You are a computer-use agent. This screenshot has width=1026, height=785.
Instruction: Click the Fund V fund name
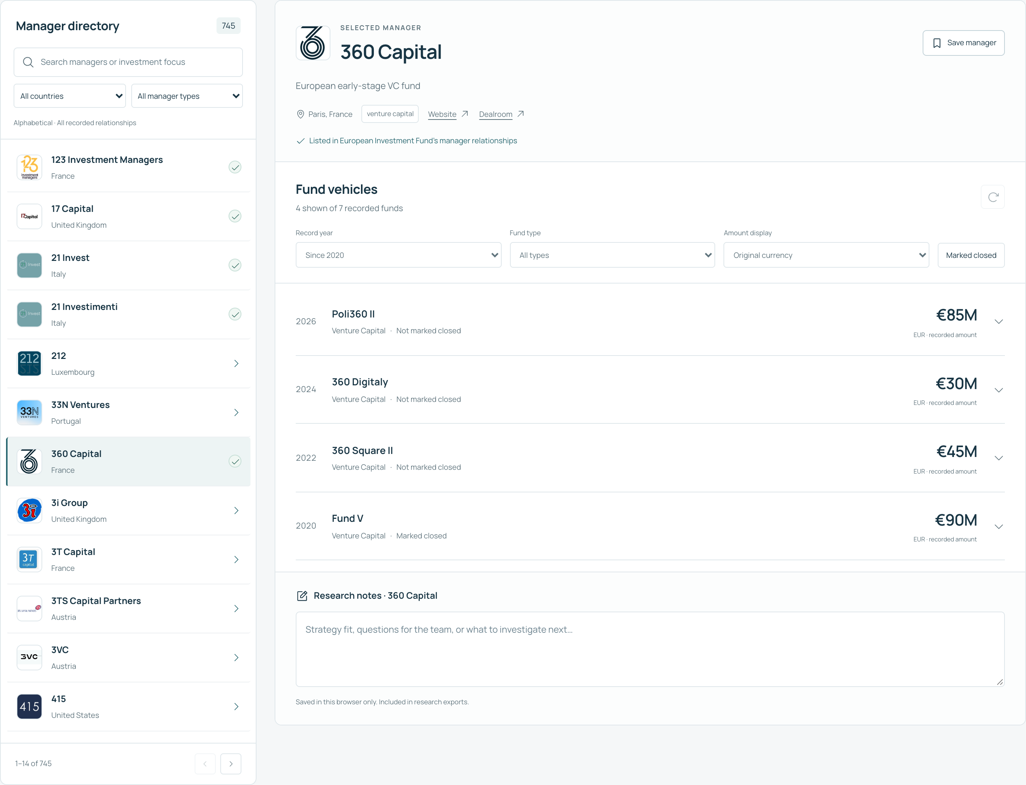tap(347, 519)
